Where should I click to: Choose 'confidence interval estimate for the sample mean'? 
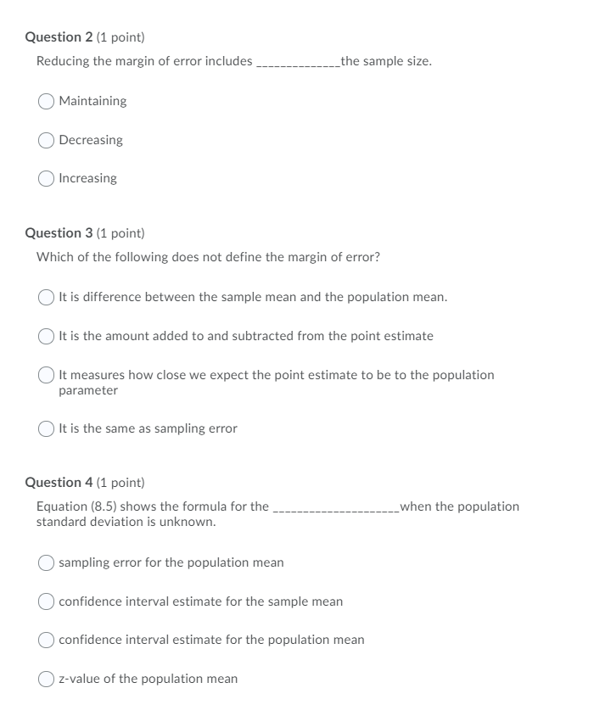click(47, 601)
